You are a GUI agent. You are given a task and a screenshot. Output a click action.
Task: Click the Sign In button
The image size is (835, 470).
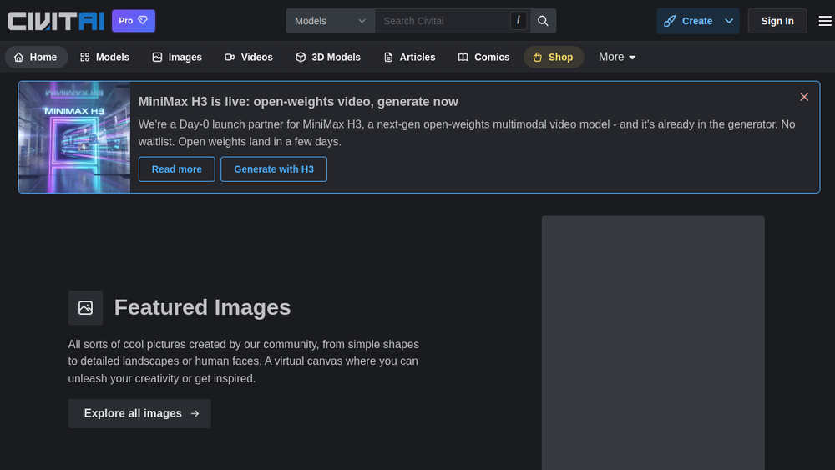[777, 21]
